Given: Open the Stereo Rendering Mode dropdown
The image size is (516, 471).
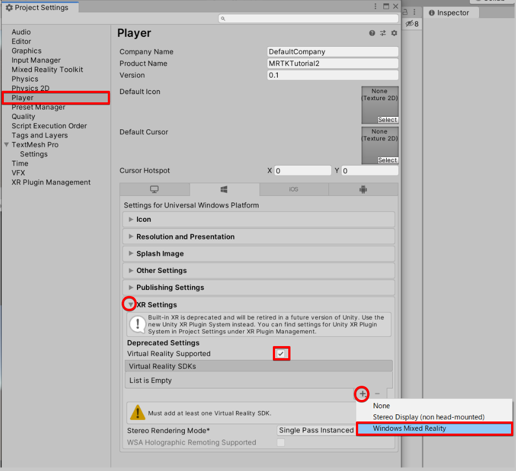Looking at the screenshot, I should tap(316, 430).
